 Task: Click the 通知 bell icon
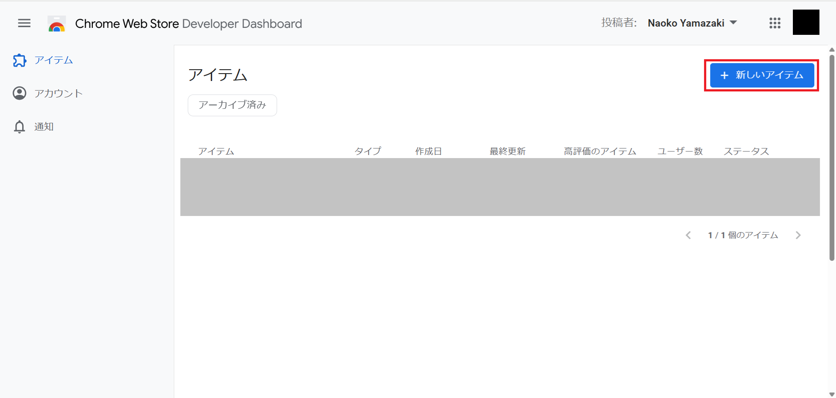(20, 127)
